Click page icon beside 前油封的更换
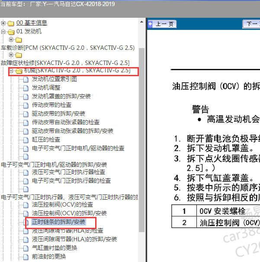The image size is (260, 262). click(x=26, y=257)
